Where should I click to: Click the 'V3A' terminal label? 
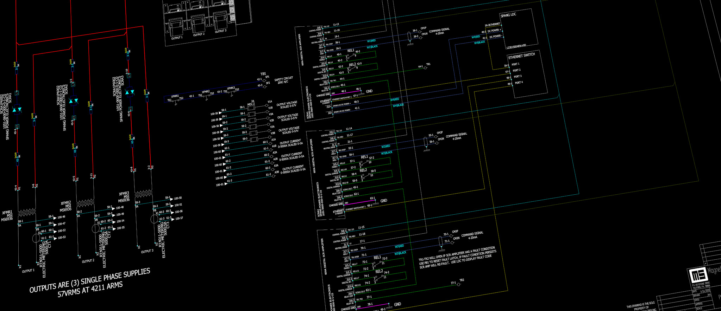pos(272,127)
